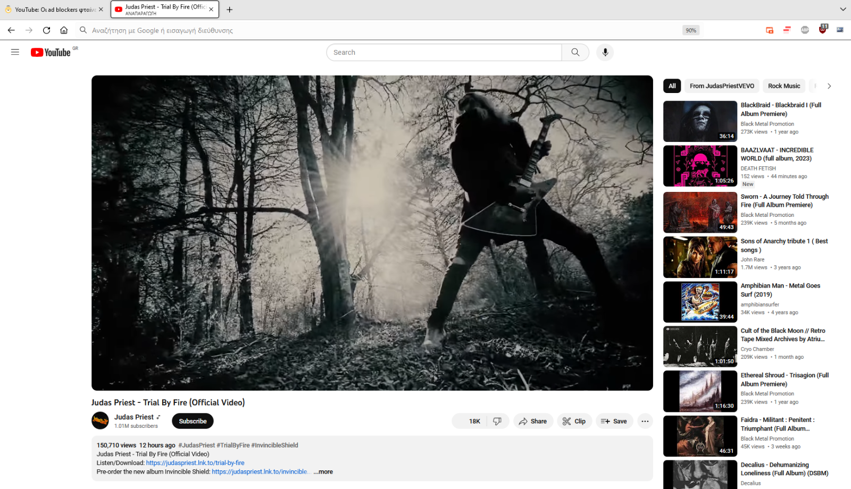Open the browser home page
This screenshot has width=851, height=489.
coord(64,30)
